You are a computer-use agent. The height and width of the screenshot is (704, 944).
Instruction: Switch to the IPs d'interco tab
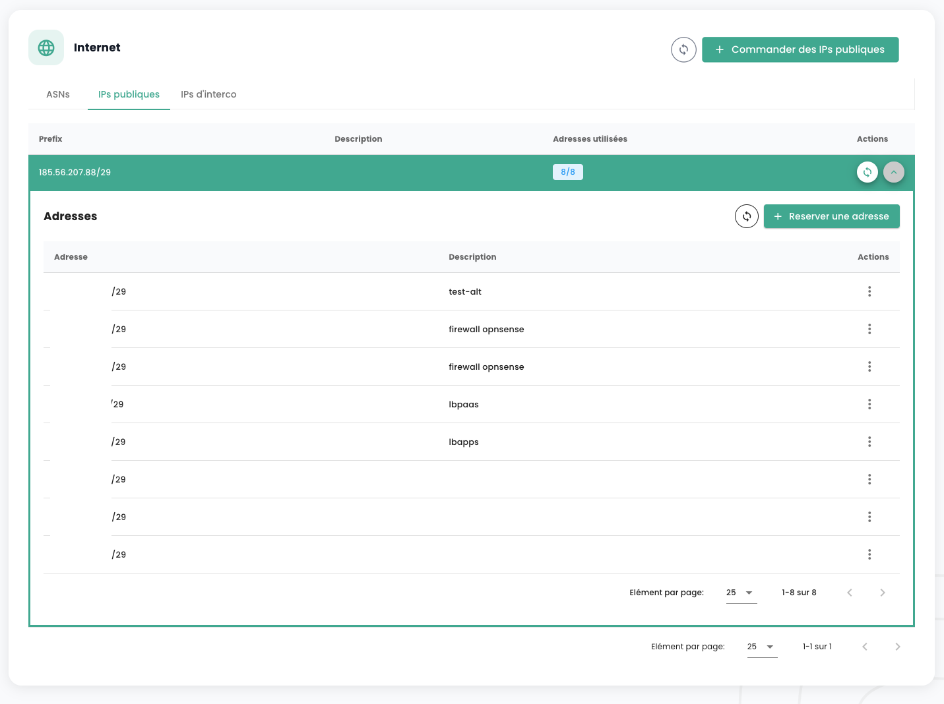[208, 94]
